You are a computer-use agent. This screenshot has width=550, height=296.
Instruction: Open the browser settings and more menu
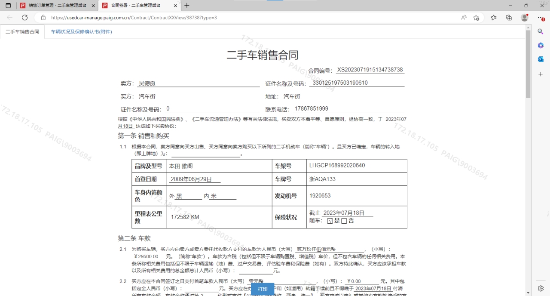pos(541,18)
